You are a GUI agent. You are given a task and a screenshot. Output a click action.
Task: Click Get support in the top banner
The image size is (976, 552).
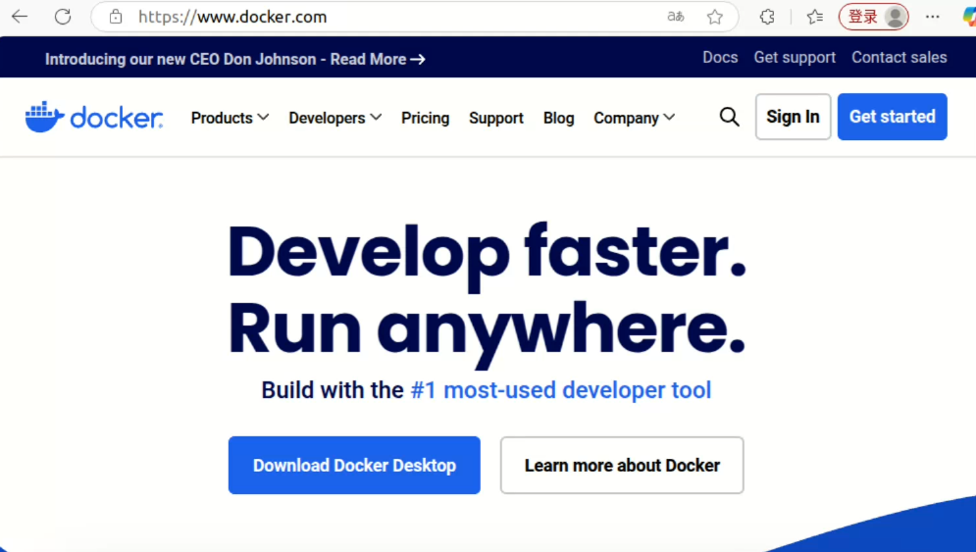[x=795, y=57]
